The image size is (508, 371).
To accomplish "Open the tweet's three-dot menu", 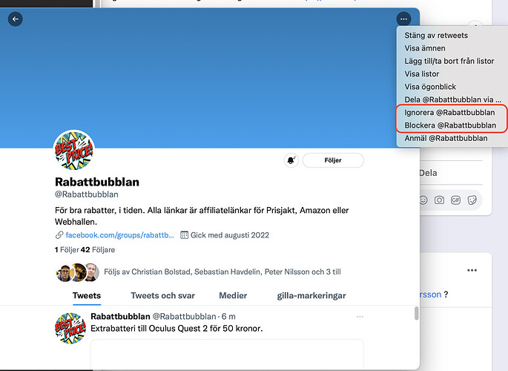I will [x=360, y=316].
